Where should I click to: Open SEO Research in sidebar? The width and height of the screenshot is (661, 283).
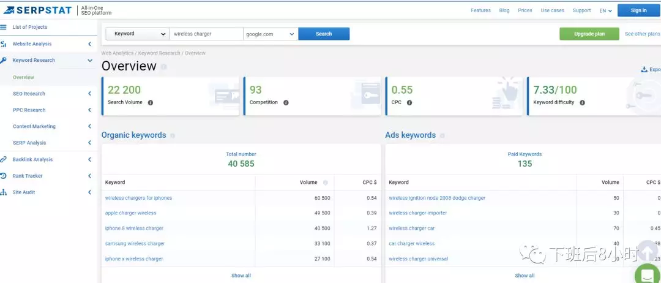tap(29, 94)
